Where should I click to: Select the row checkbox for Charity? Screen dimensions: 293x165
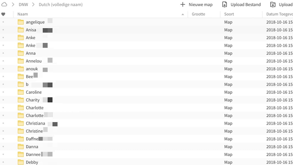(x=3, y=100)
